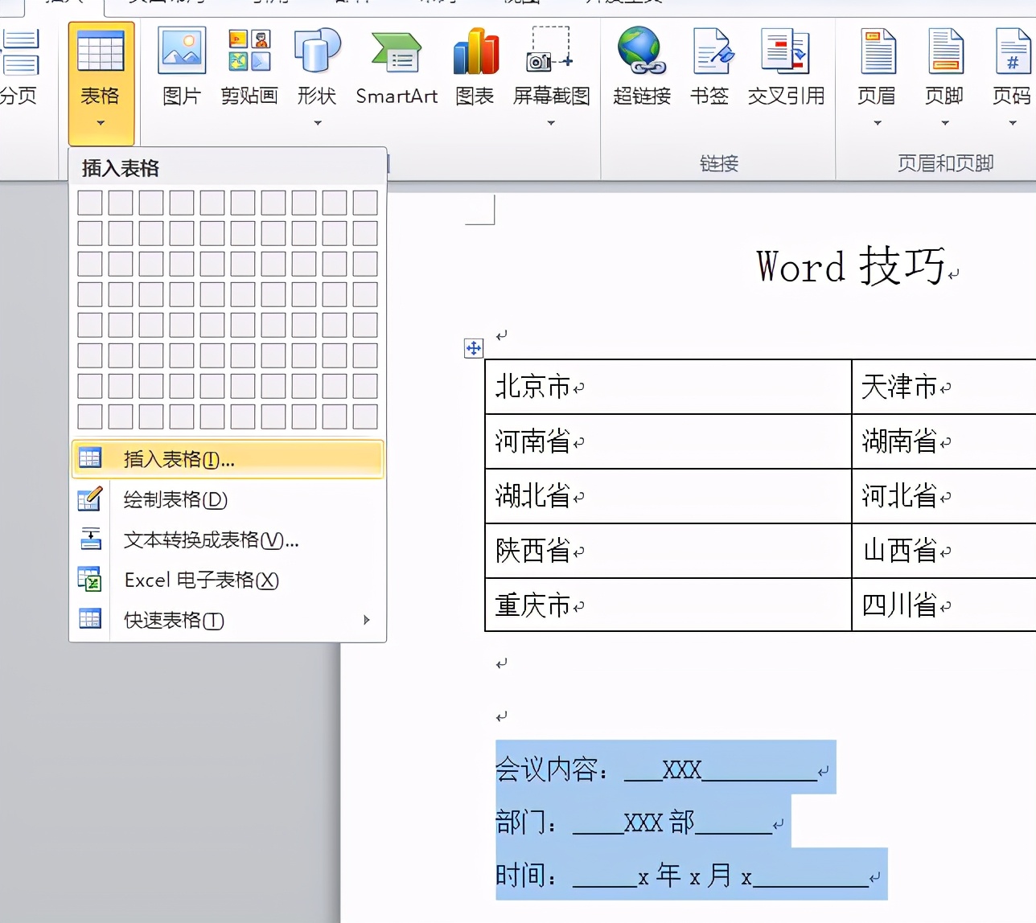This screenshot has height=923, width=1036.
Task: Click the 重庆市 table cell
Action: tap(668, 605)
